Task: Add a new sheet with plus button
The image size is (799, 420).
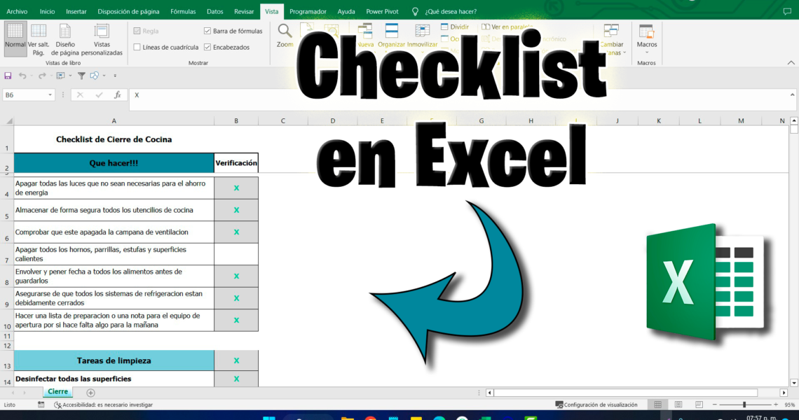Action: (90, 393)
